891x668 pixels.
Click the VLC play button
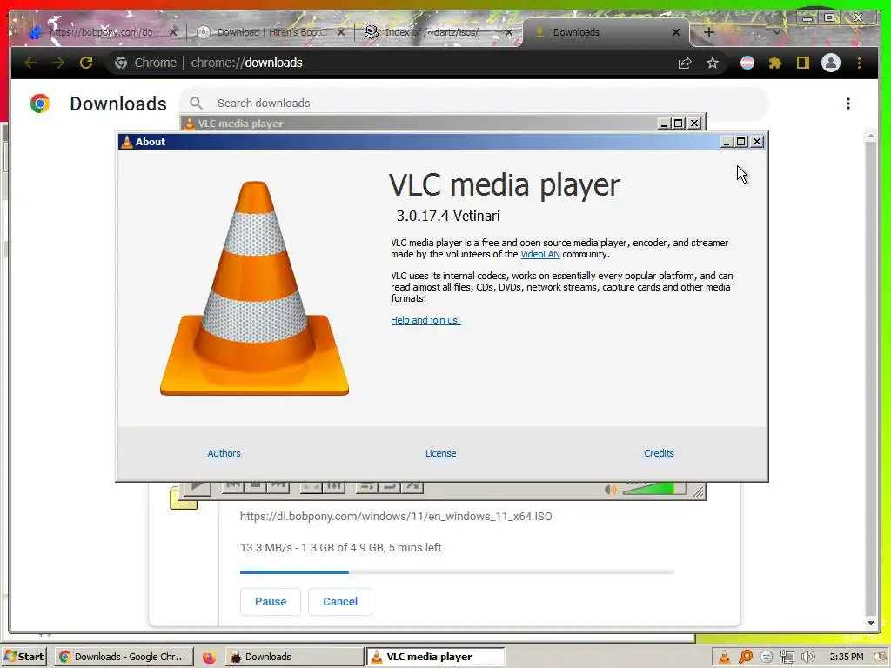198,487
